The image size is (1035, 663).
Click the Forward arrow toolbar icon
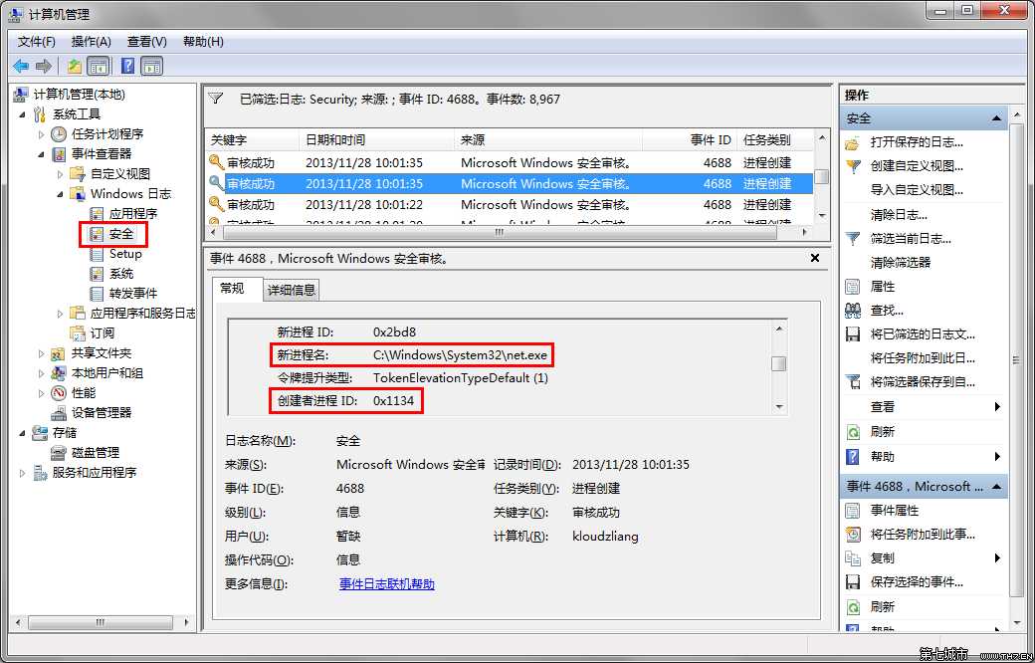pos(44,66)
